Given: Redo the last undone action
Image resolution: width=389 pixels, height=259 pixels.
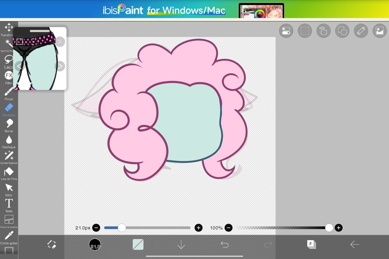Looking at the screenshot, I should click(268, 244).
